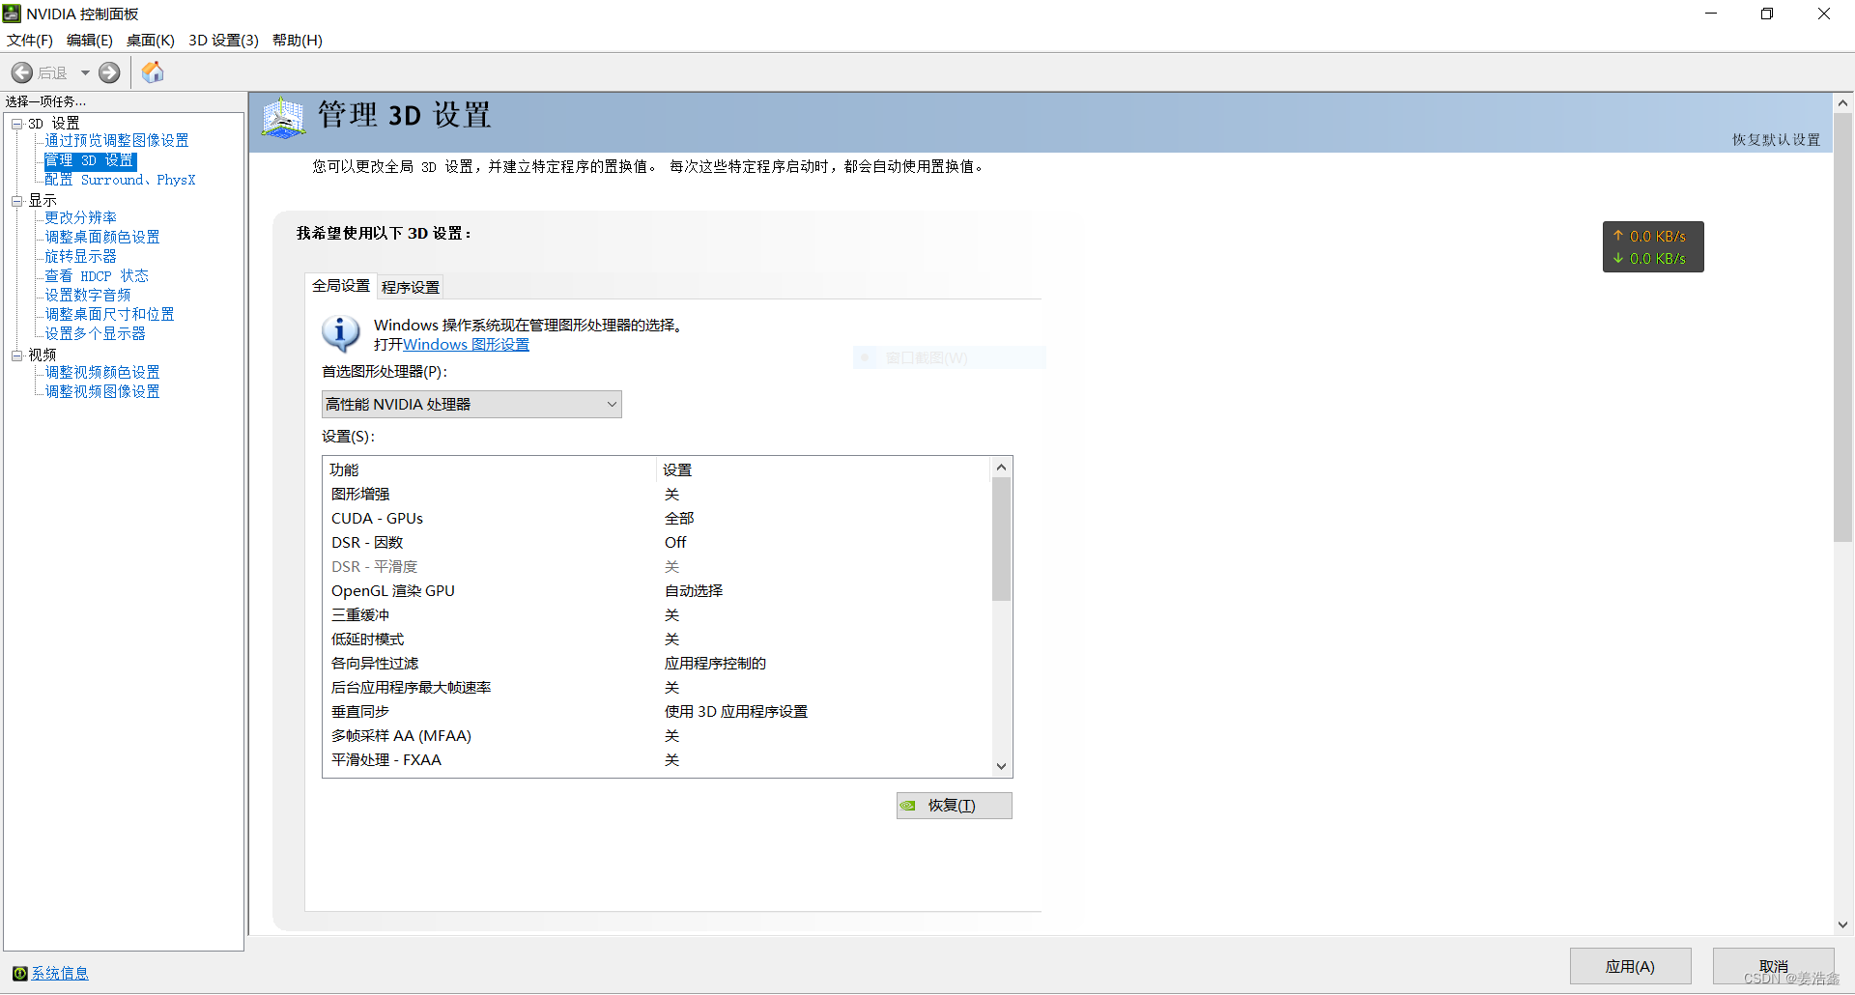
Task: Click the settings list scrollbar down arrow
Action: click(x=1001, y=765)
